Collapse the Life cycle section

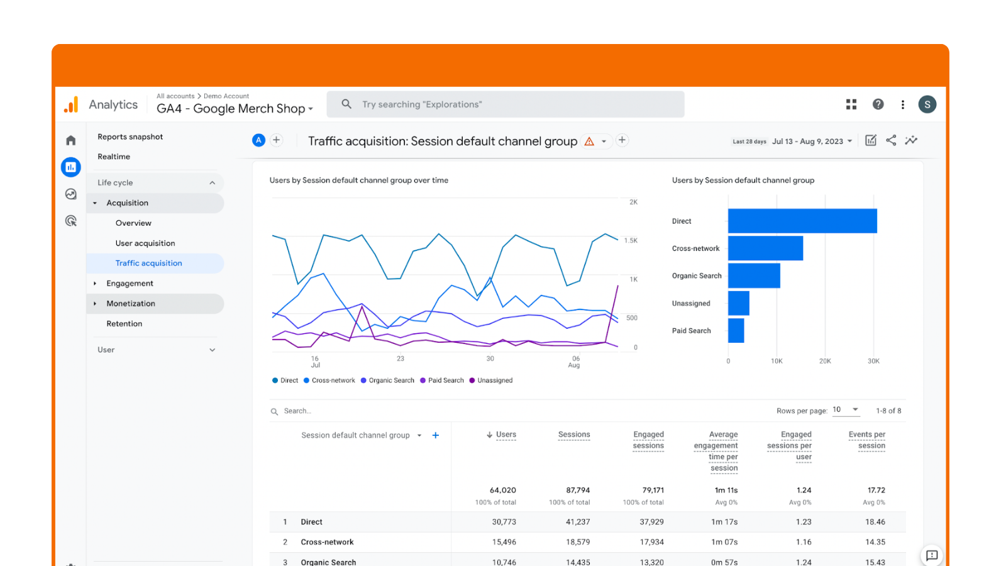coord(212,182)
